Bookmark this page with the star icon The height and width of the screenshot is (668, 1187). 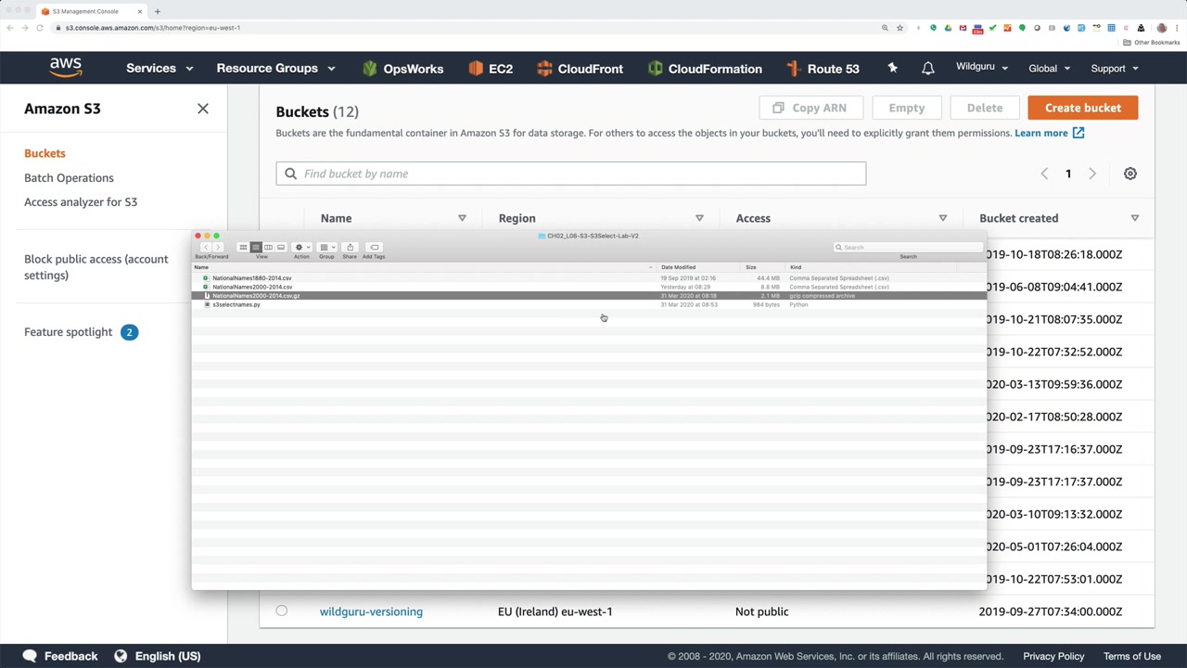coord(900,28)
